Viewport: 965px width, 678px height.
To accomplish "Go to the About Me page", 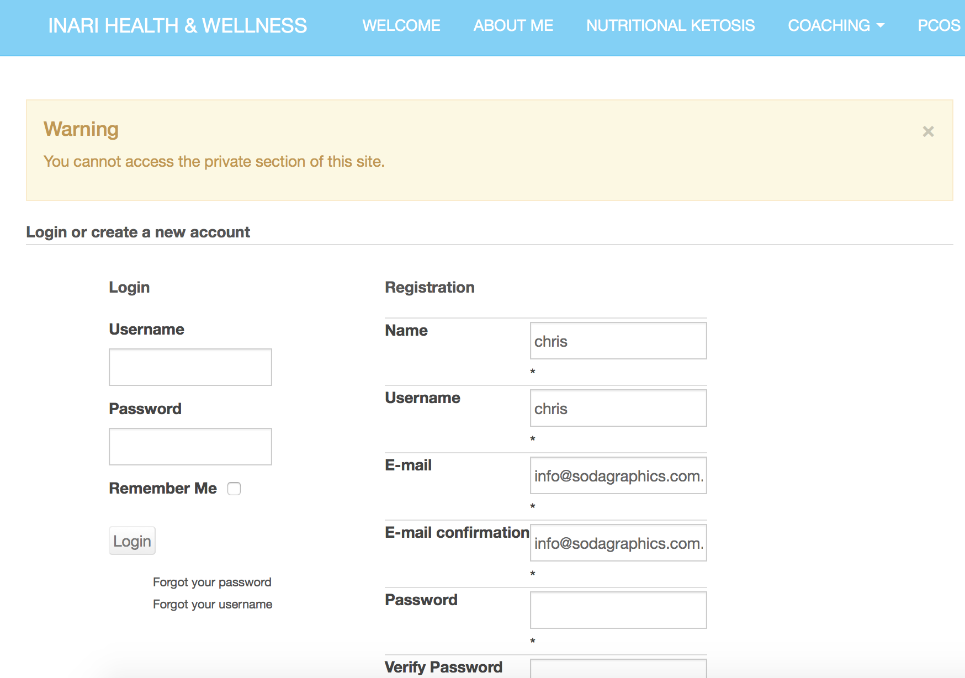I will coord(513,25).
